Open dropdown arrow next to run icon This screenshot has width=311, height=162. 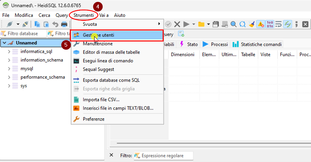(193, 24)
